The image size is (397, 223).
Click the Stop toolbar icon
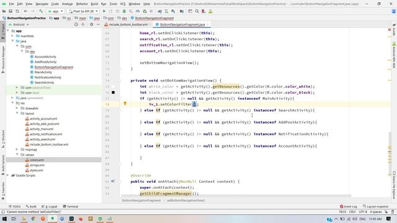pyautogui.click(x=151, y=11)
